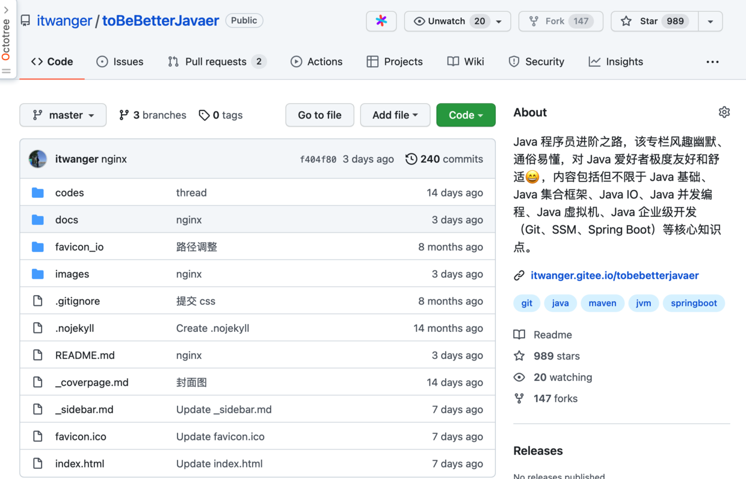Open the Add file dropdown
Image resolution: width=746 pixels, height=479 pixels.
(395, 115)
